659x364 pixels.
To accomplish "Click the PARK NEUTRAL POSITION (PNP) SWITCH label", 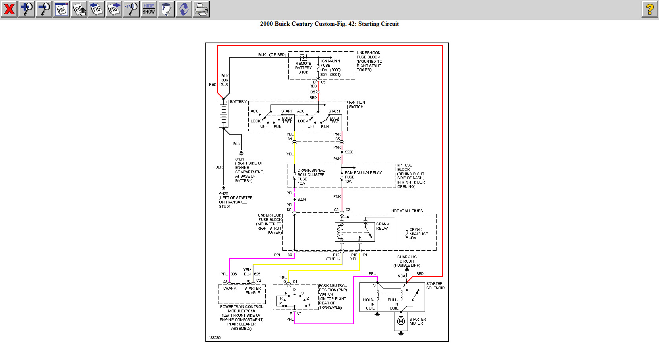I will 333,290.
